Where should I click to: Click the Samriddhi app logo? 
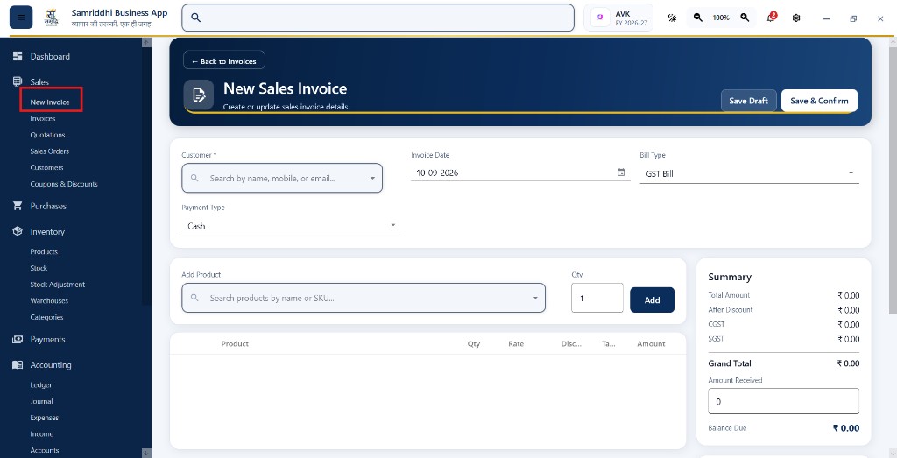pyautogui.click(x=52, y=18)
